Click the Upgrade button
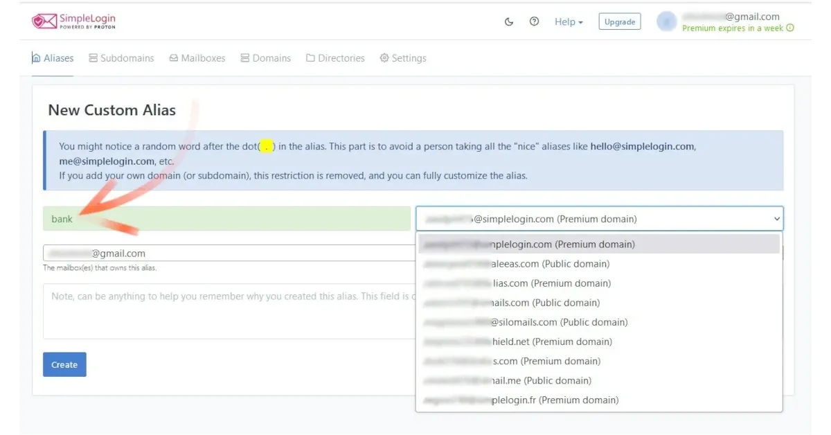Image resolution: width=831 pixels, height=435 pixels. (x=619, y=21)
